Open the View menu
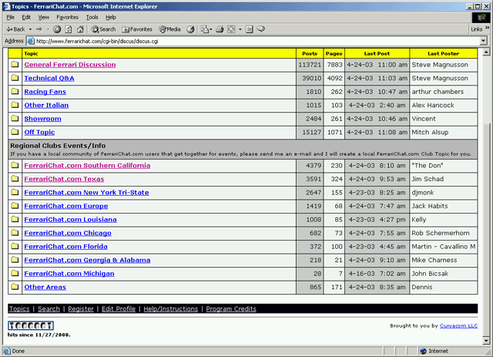The height and width of the screenshot is (357, 493). point(44,17)
